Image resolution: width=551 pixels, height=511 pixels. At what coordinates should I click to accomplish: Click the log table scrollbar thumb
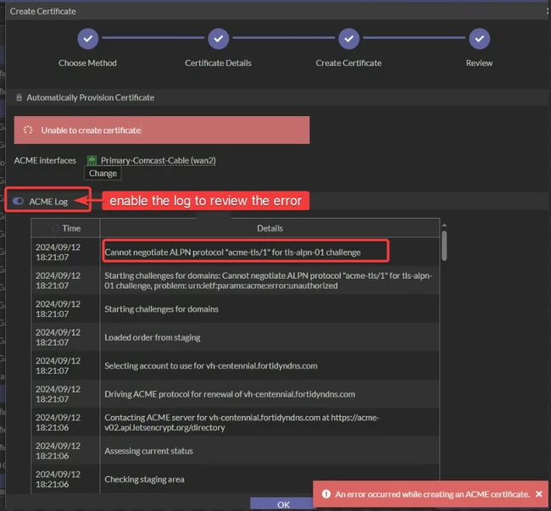tap(444, 246)
